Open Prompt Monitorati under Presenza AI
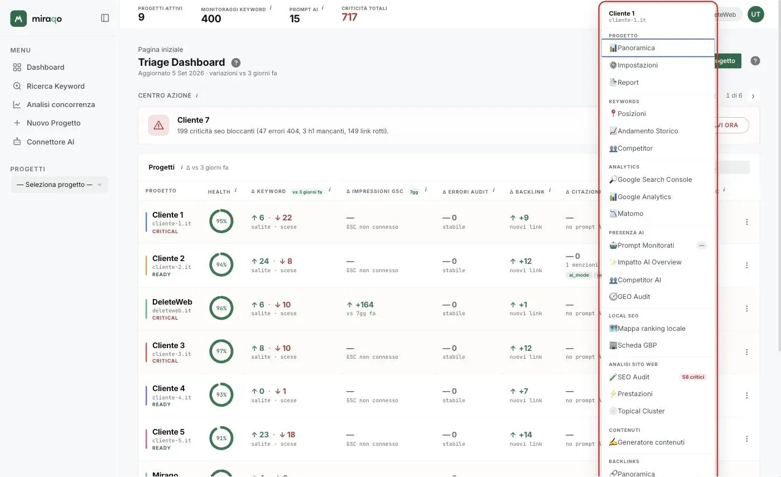This screenshot has height=477, width=781. (658, 245)
